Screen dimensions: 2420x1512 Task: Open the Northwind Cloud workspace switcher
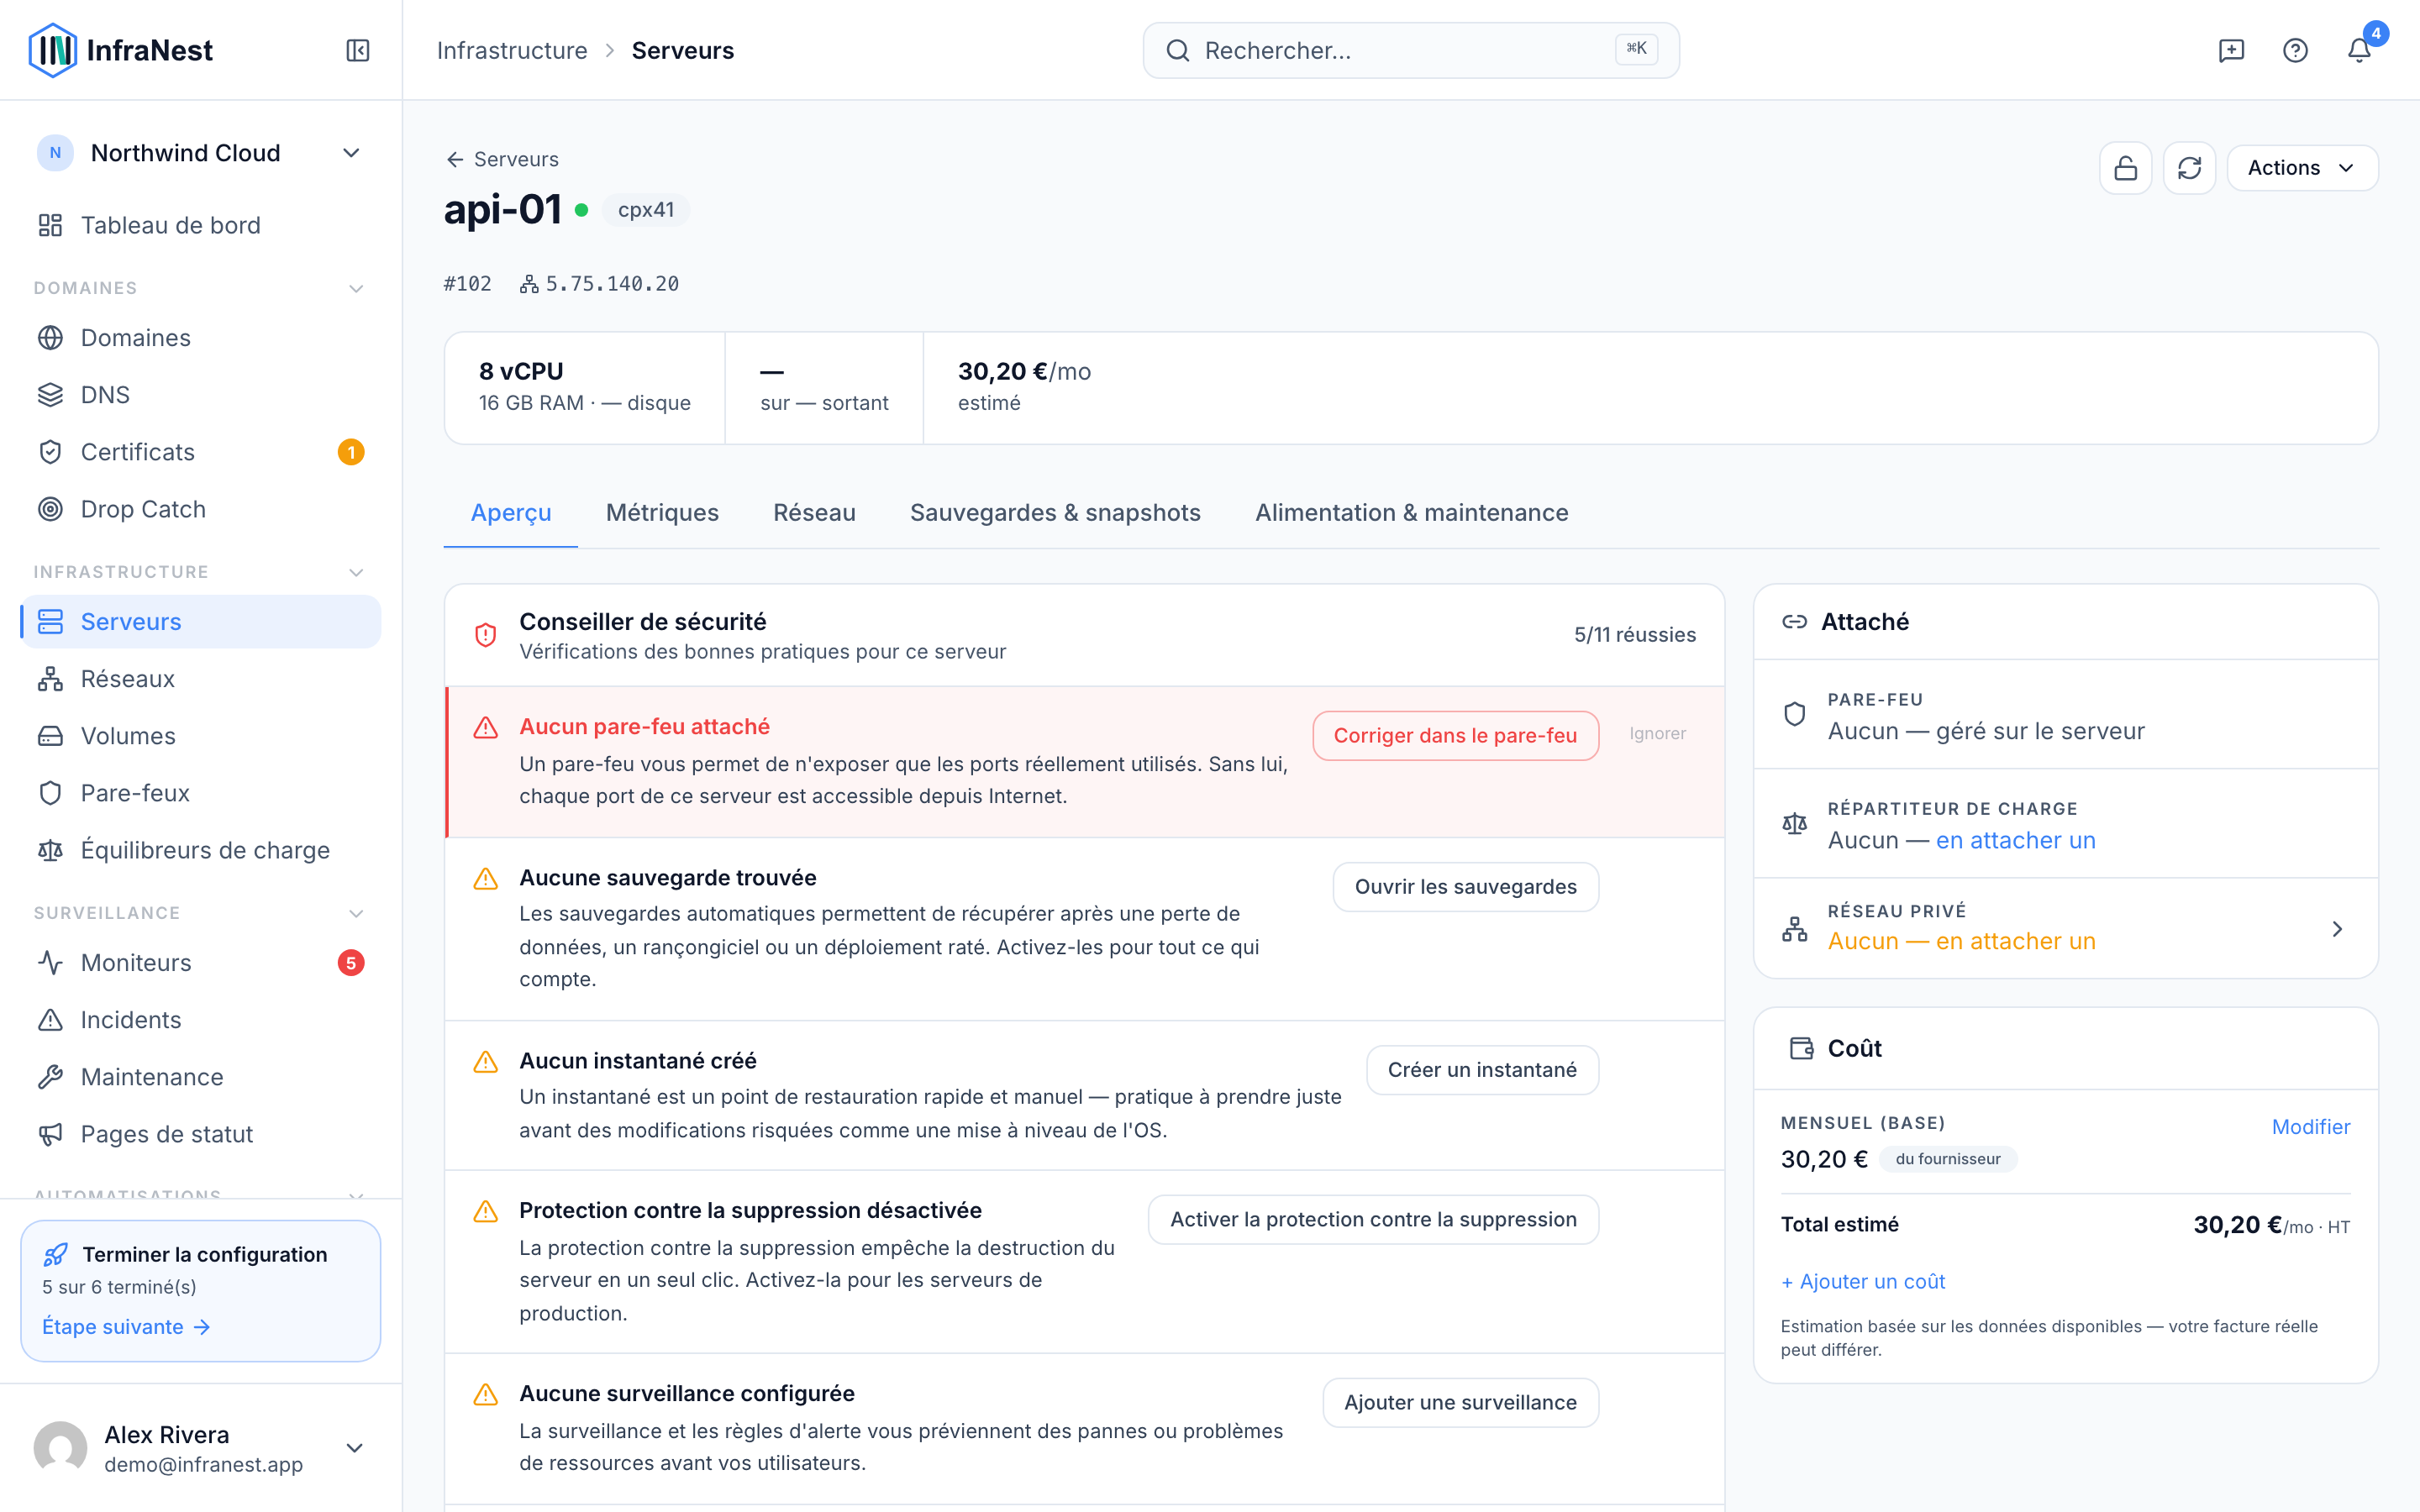(x=200, y=153)
